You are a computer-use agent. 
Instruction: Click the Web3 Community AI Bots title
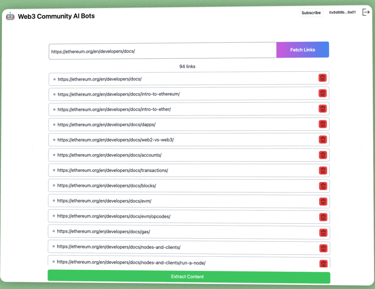[56, 16]
